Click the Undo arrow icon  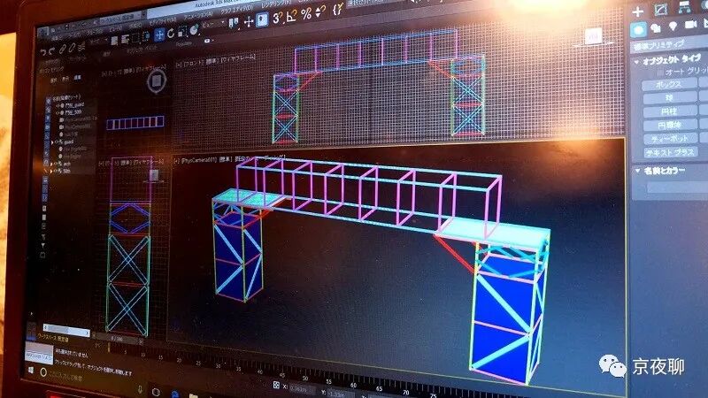tap(43, 52)
